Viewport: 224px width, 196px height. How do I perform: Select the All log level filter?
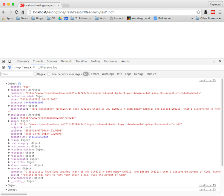(x=86, y=74)
